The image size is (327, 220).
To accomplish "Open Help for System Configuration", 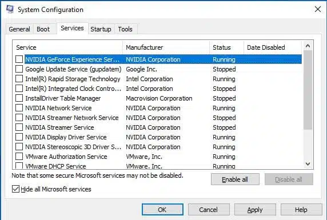I will [301, 210].
